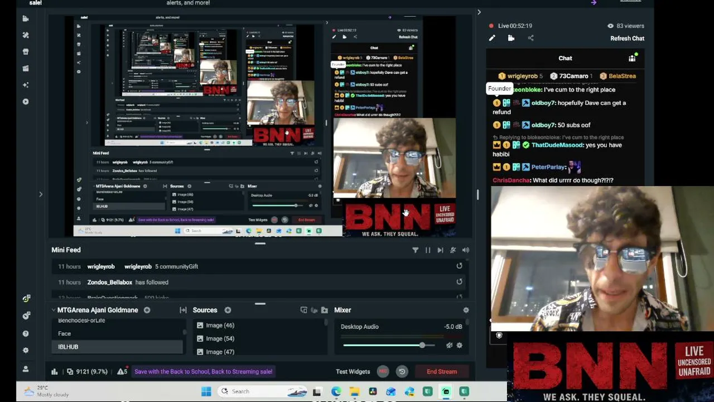Screen dimensions: 714x402
Task: Open the Back to School sale banner
Action: pyautogui.click(x=203, y=371)
